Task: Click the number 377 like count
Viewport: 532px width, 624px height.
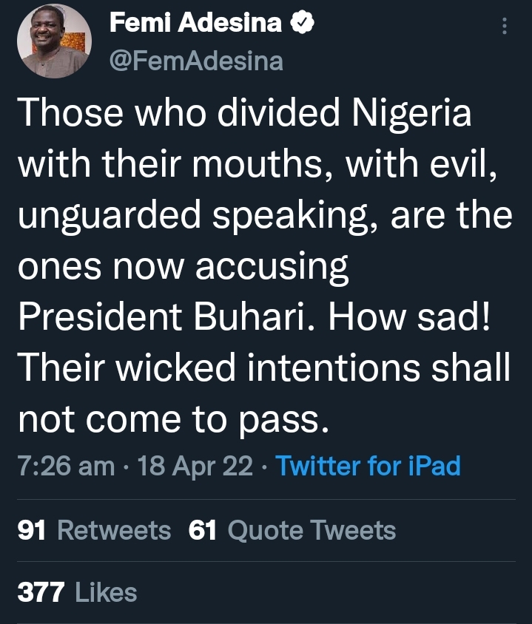Action: (x=41, y=592)
